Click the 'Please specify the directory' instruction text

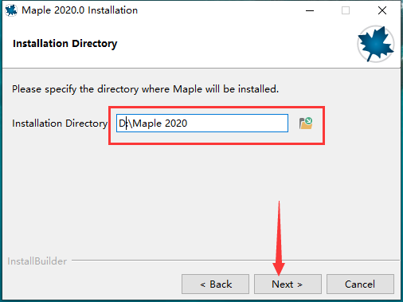145,89
